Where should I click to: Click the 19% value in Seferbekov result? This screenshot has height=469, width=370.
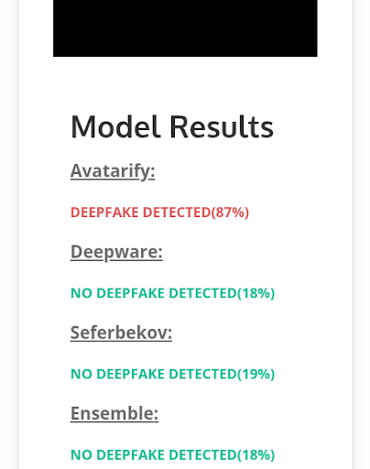tap(256, 374)
